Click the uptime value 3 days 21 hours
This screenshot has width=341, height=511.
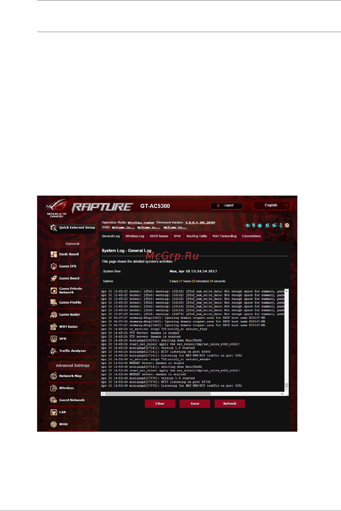tap(197, 281)
